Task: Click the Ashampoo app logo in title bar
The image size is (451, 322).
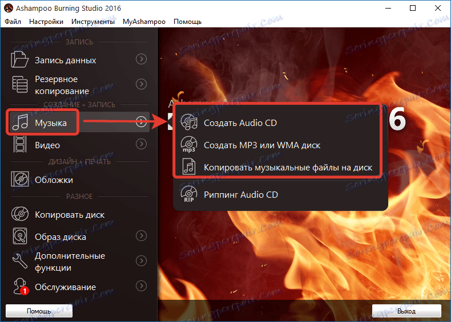Action: pos(8,8)
